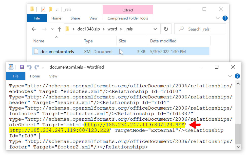Click folder icon in Explorer title bar
The width and height of the screenshot is (247, 155).
(32, 9)
